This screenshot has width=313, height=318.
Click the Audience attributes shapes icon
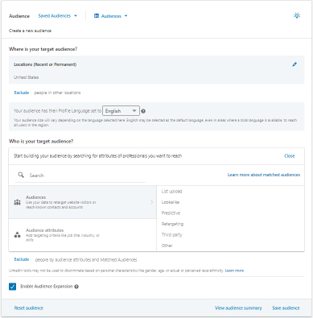(18, 235)
